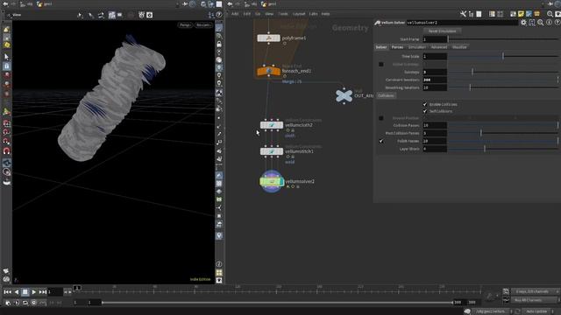Click the pin icon on the network pane tab bar
The width and height of the screenshot is (561, 315).
[550, 3]
